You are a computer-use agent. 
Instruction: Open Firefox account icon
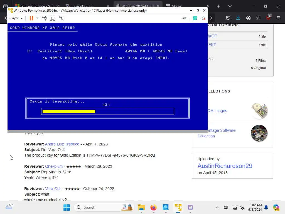pyautogui.click(x=248, y=18)
